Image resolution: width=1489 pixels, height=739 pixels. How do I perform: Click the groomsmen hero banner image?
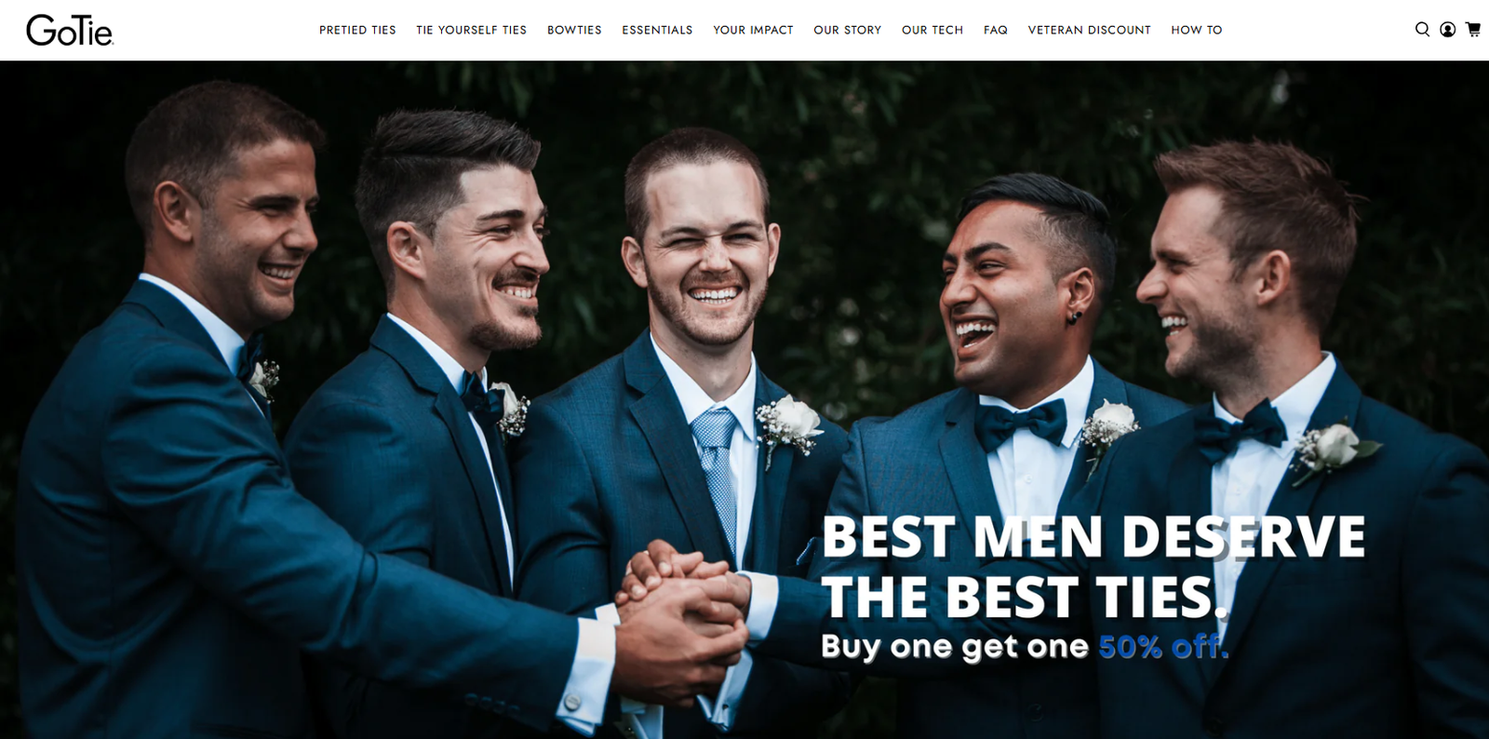pos(744,400)
